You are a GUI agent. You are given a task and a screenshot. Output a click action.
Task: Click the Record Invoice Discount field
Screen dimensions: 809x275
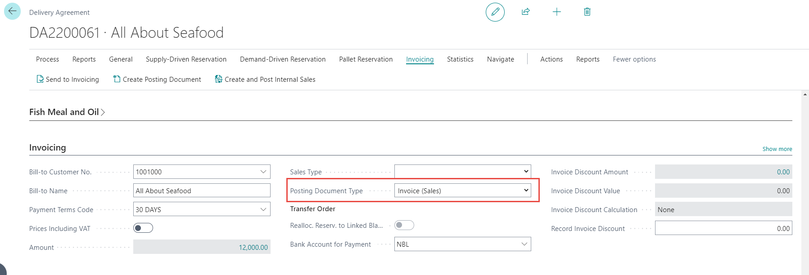click(723, 228)
